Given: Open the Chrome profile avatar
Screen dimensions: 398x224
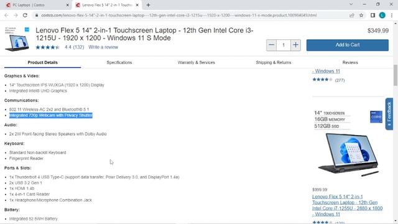Looking at the screenshot, I should [x=382, y=15].
